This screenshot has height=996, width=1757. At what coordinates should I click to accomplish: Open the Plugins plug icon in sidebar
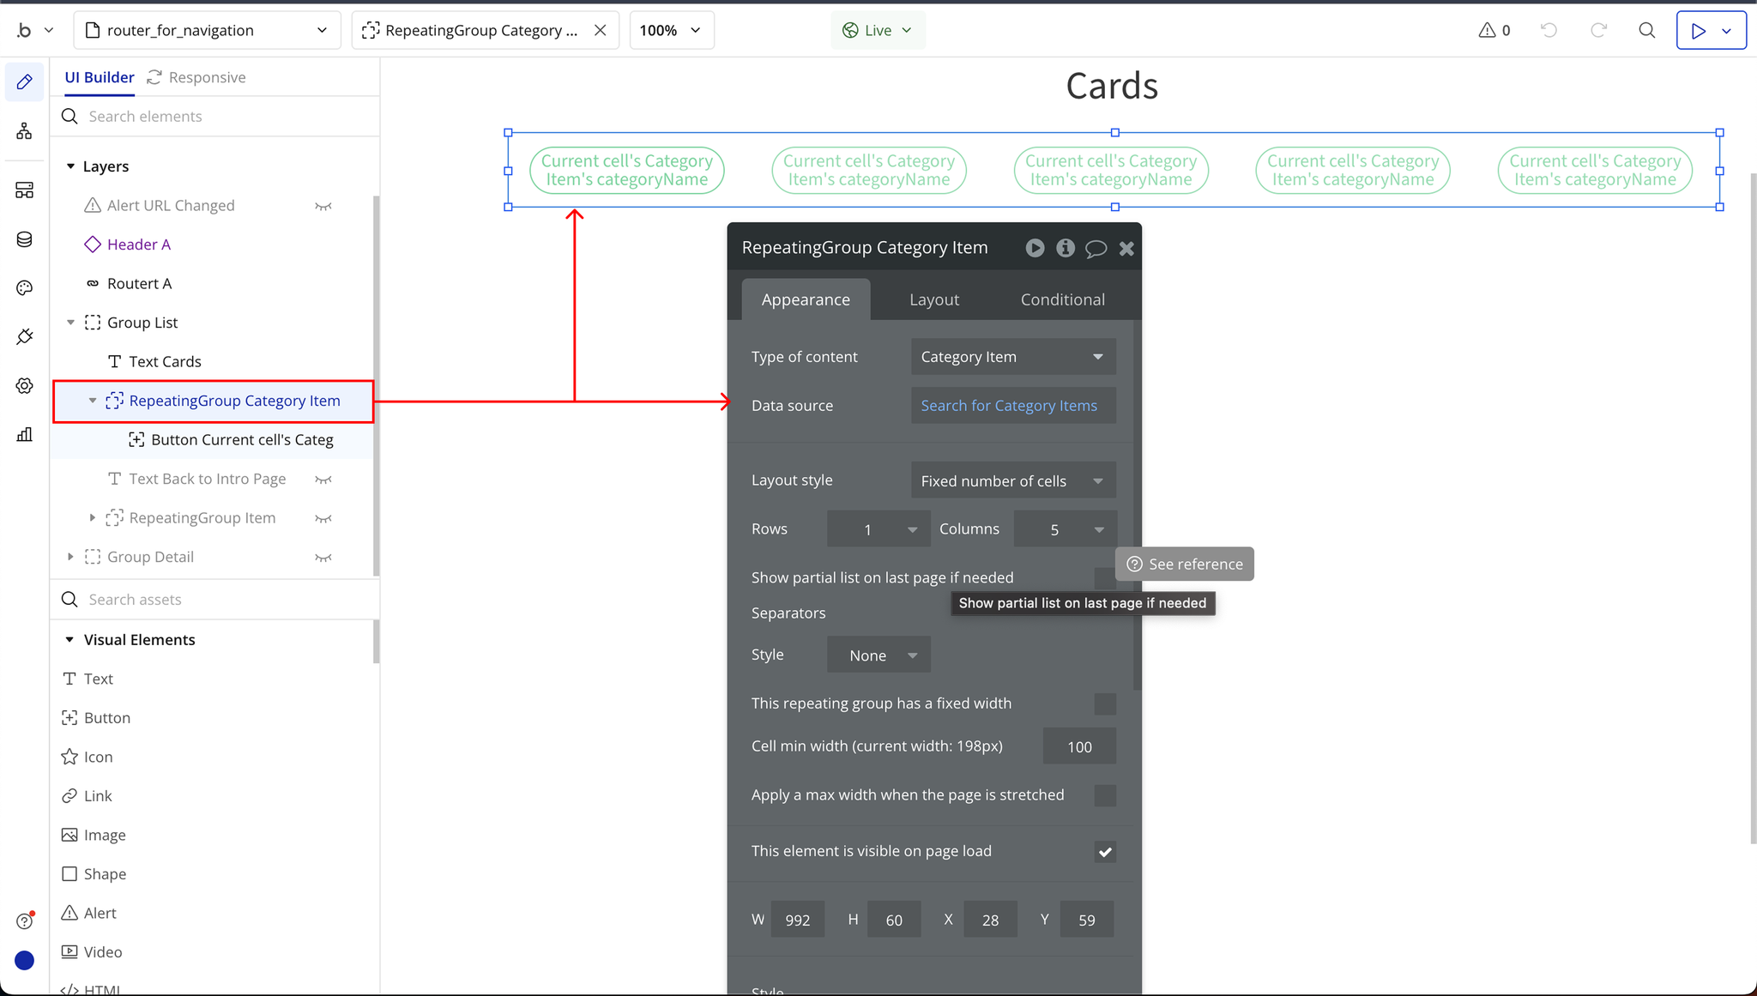24,336
